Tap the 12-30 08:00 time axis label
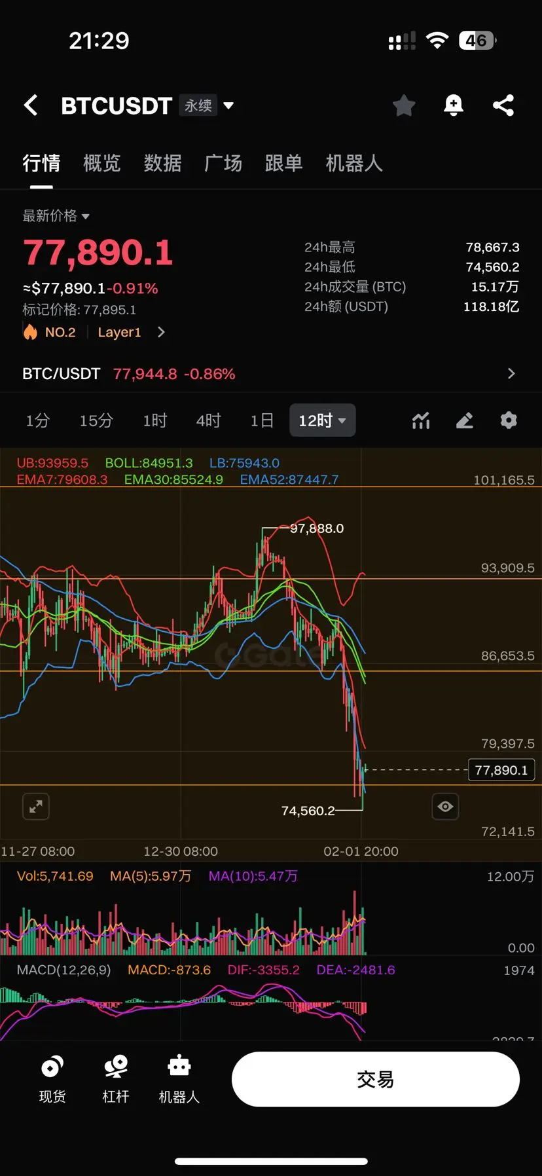Screen dimensions: 542x1176 181,851
